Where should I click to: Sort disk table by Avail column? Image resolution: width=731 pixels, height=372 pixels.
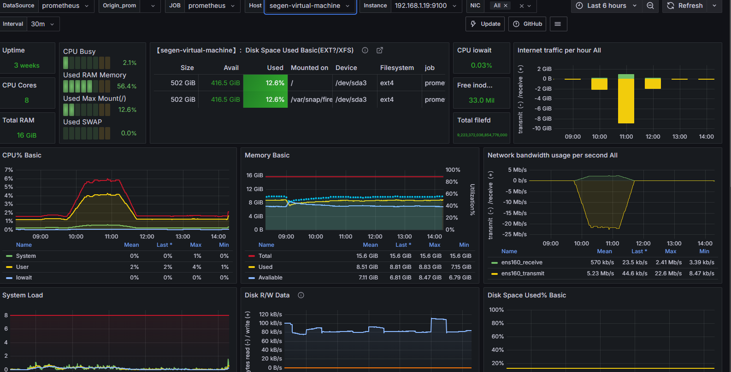point(231,68)
